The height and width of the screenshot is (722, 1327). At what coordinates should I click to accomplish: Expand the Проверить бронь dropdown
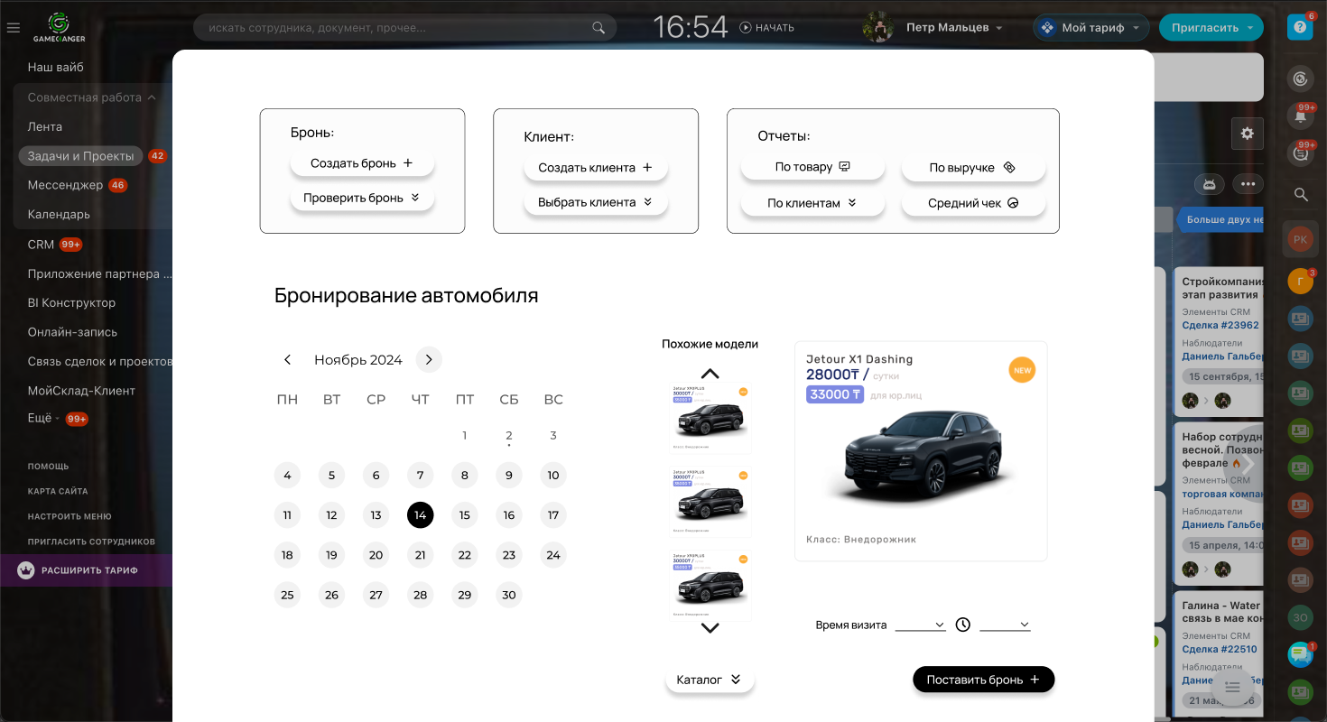point(362,198)
